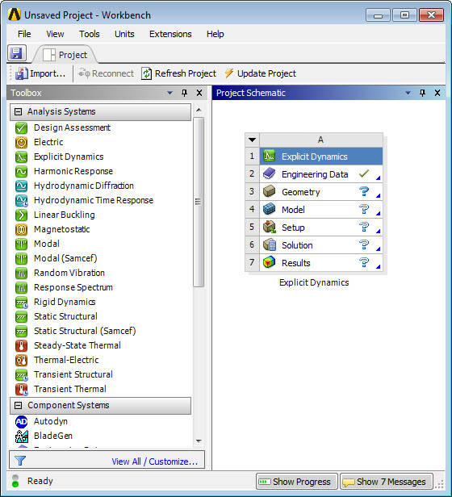Pin the Project Schematic panel
Image resolution: width=452 pixels, height=497 pixels.
[x=422, y=93]
